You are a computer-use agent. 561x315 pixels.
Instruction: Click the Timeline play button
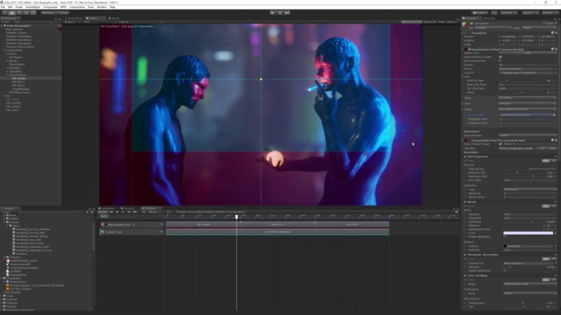[123, 212]
